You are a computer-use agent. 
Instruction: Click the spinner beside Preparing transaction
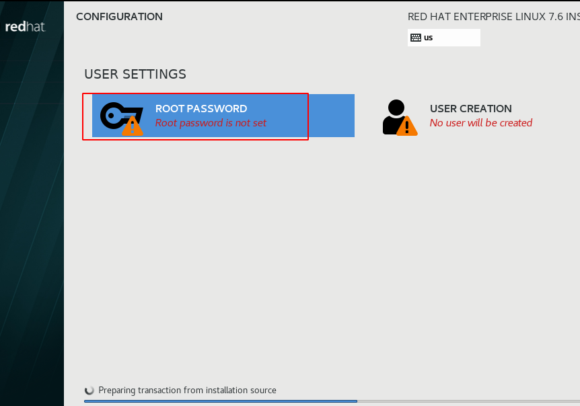[x=89, y=391]
